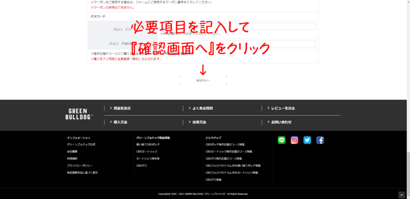Open the LINE social icon
Image resolution: width=410 pixels, height=199 pixels.
(281, 140)
